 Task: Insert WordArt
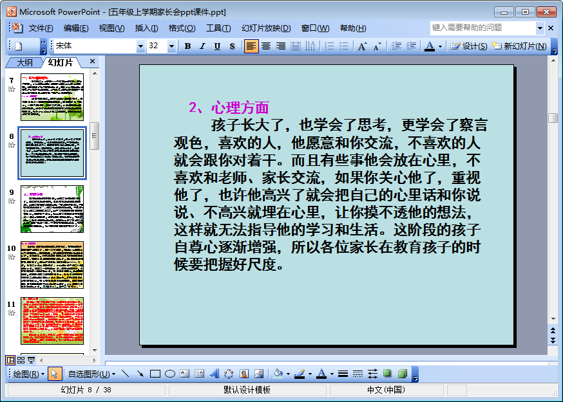click(215, 374)
